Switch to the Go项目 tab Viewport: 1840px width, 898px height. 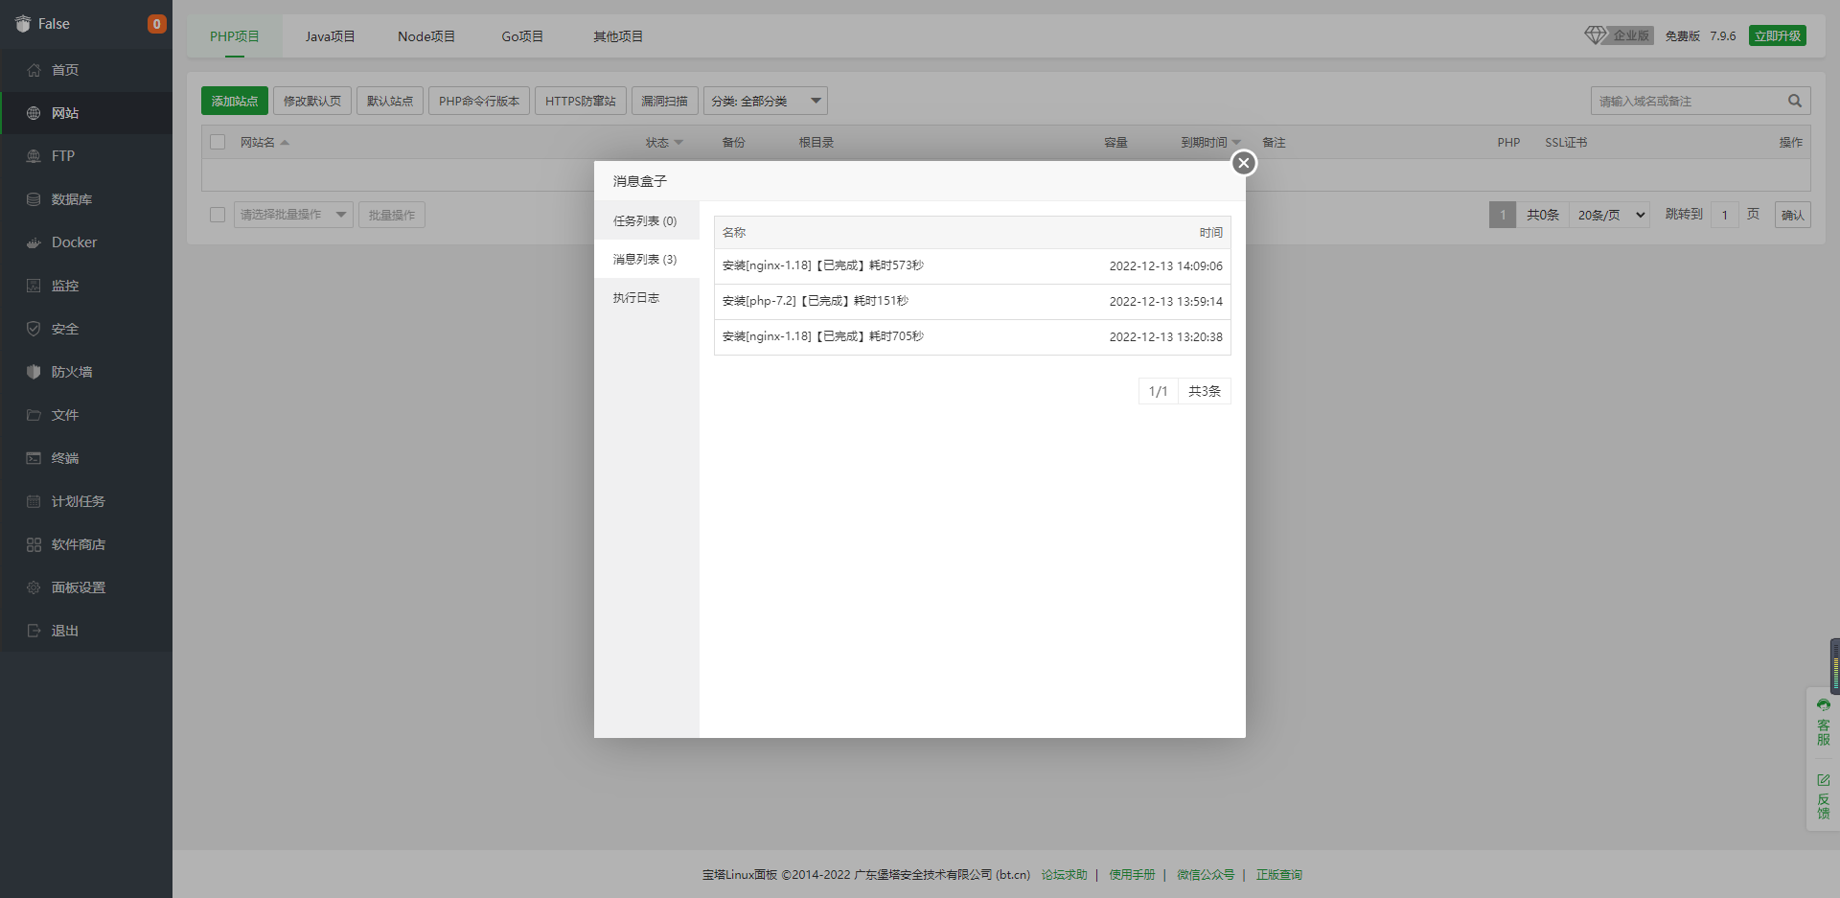click(x=522, y=36)
